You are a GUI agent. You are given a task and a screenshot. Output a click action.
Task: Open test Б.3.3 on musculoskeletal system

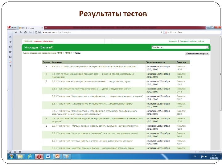click(x=97, y=96)
